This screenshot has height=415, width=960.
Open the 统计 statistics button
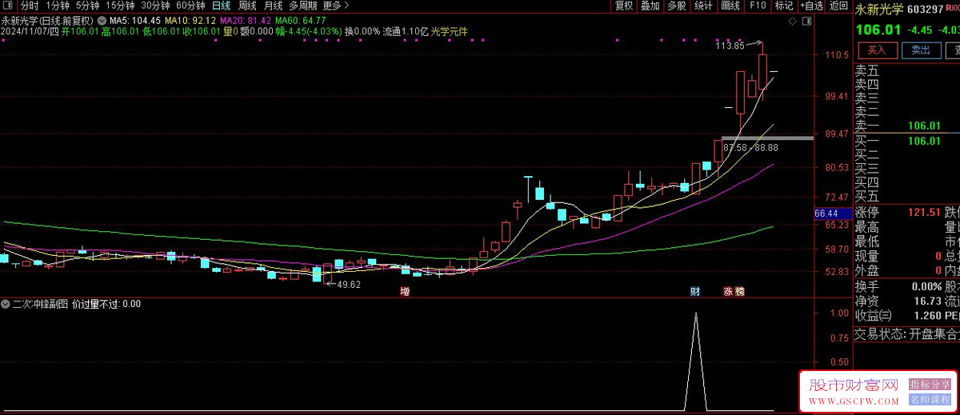click(703, 6)
